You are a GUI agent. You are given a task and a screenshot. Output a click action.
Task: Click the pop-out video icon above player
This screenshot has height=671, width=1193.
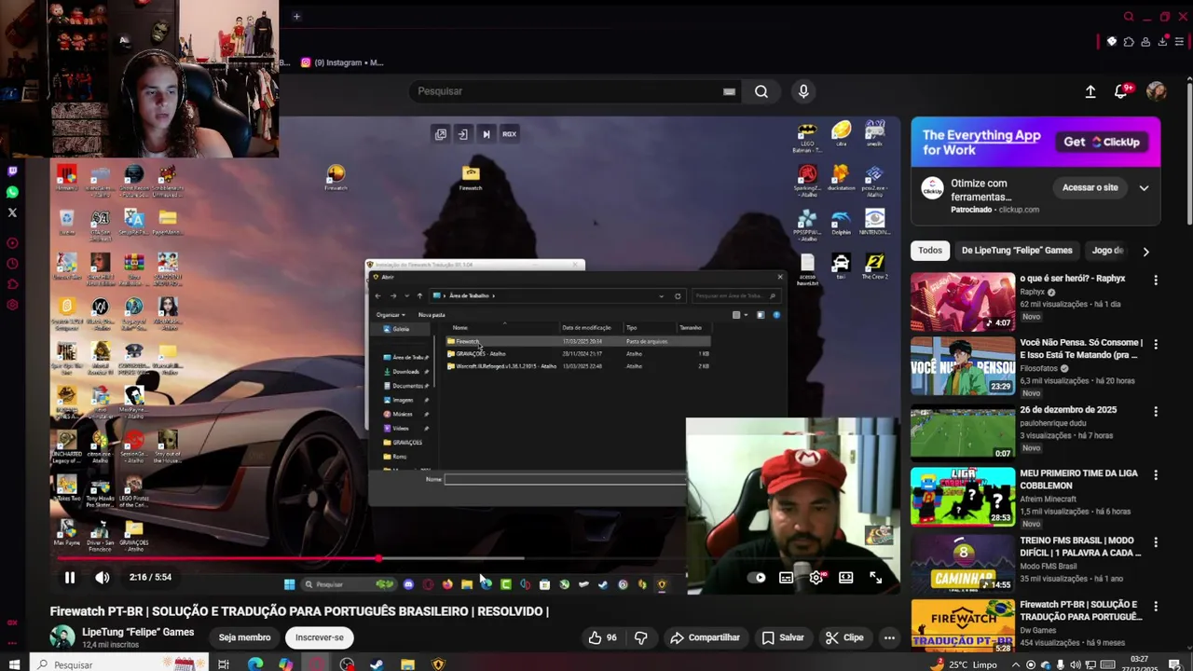pos(441,134)
